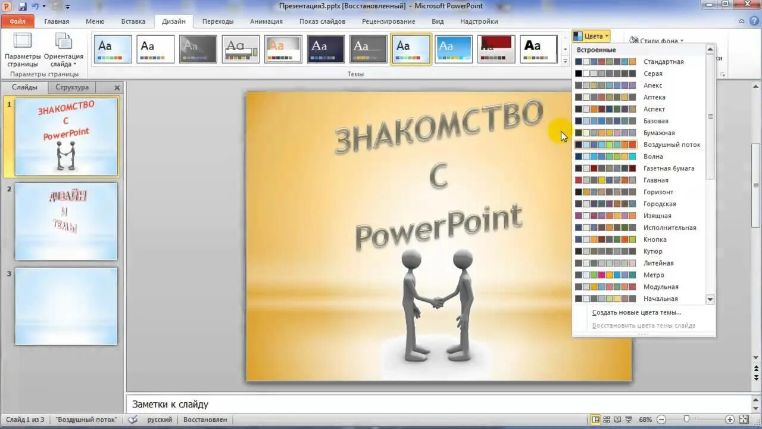
Task: Open the Файл tab
Action: pyautogui.click(x=17, y=21)
